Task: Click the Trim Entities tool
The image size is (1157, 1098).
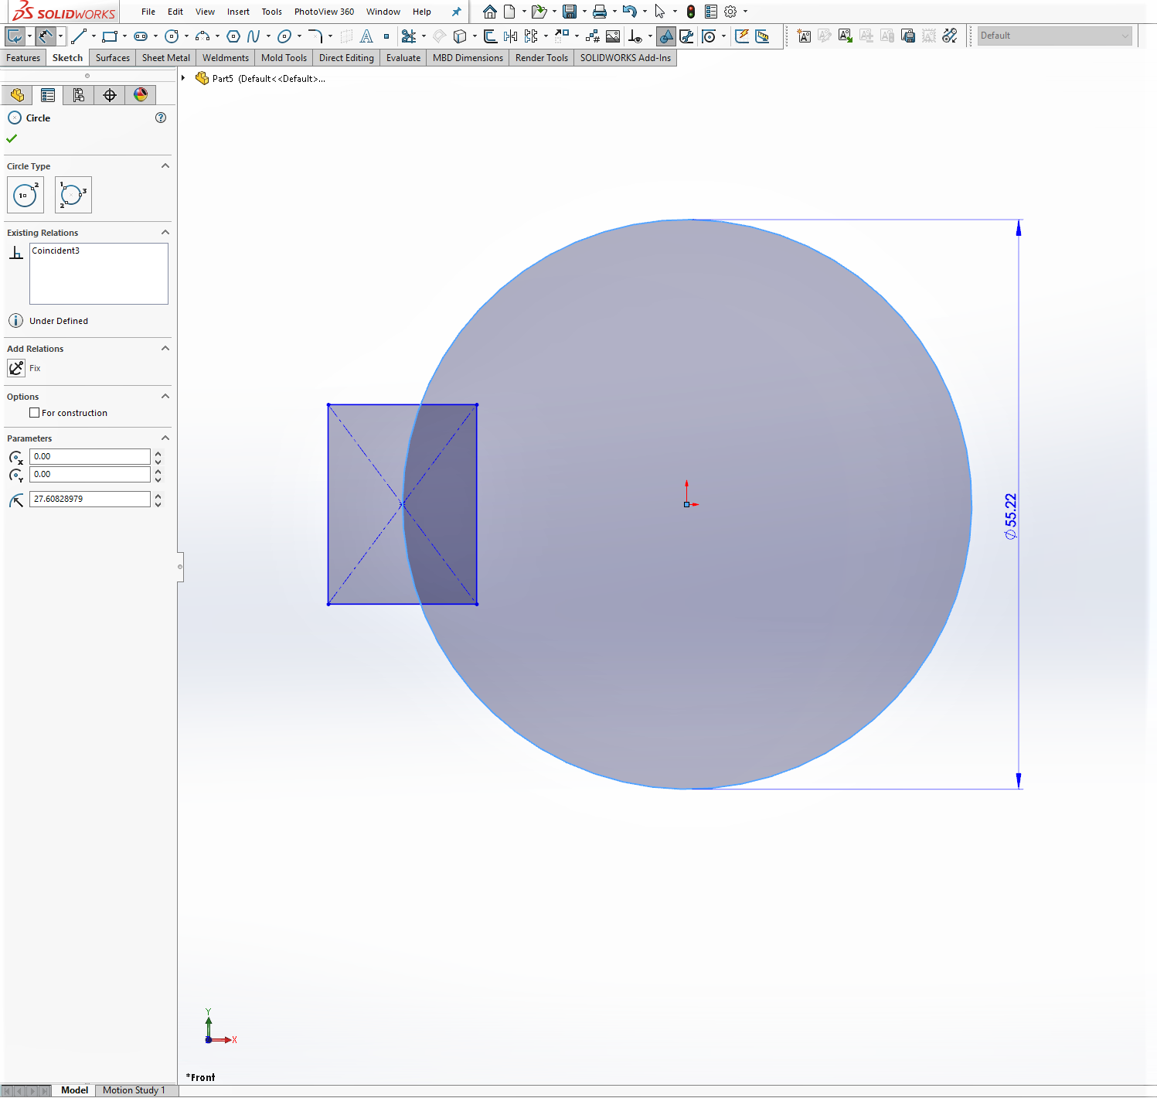Action: [409, 36]
